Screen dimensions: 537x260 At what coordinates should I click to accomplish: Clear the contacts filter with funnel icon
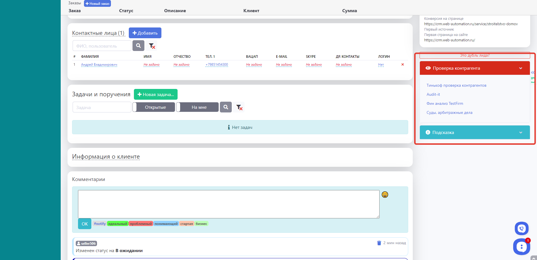tap(152, 46)
